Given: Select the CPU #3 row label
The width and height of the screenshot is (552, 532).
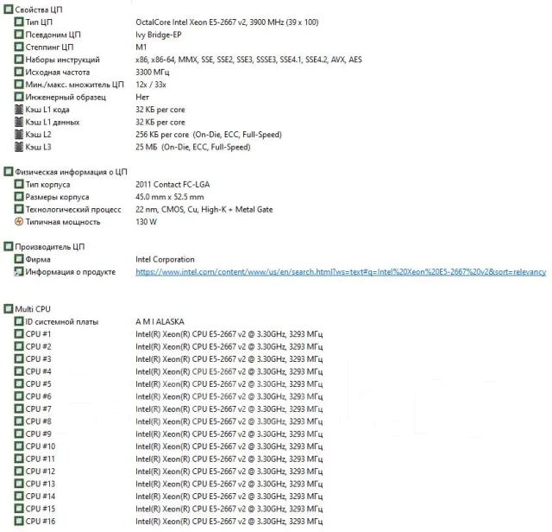Looking at the screenshot, I should tap(38, 359).
